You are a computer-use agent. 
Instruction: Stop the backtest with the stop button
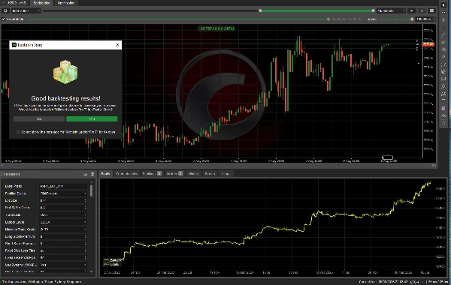422,10
